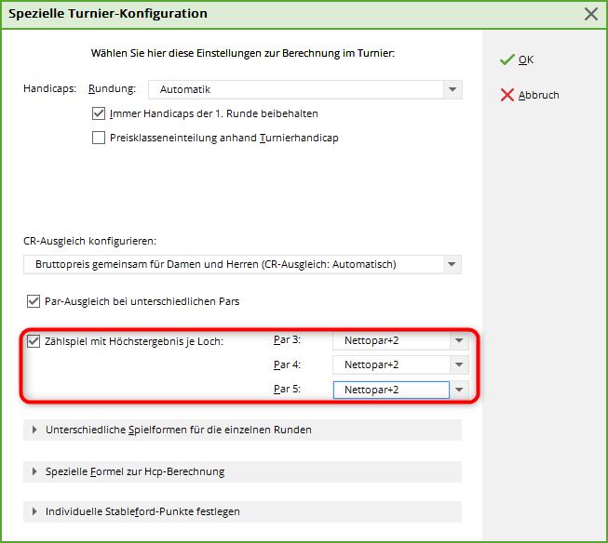Cancel with the Abbruch button

(530, 95)
